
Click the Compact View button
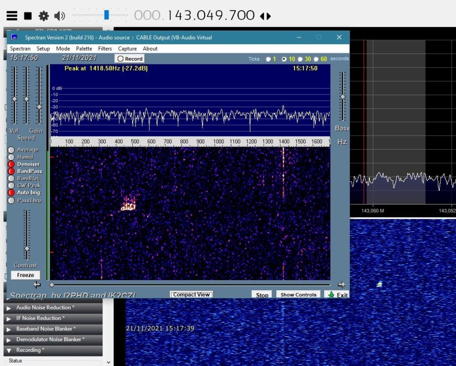point(191,295)
